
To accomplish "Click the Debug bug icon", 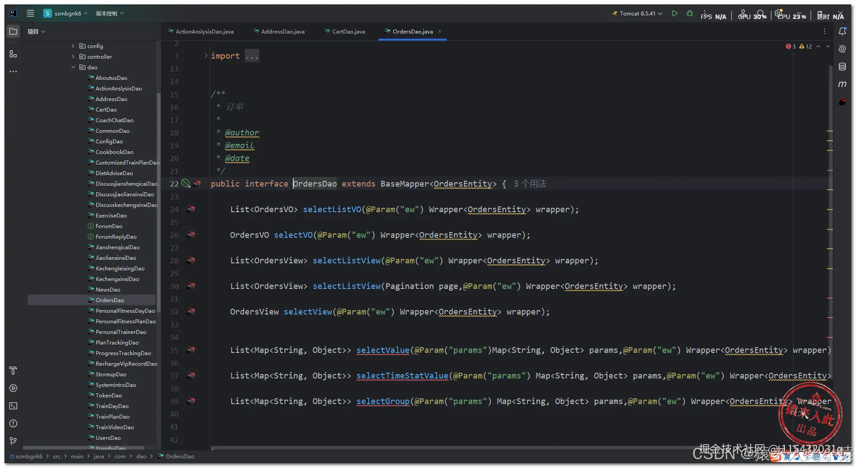I will pos(690,14).
